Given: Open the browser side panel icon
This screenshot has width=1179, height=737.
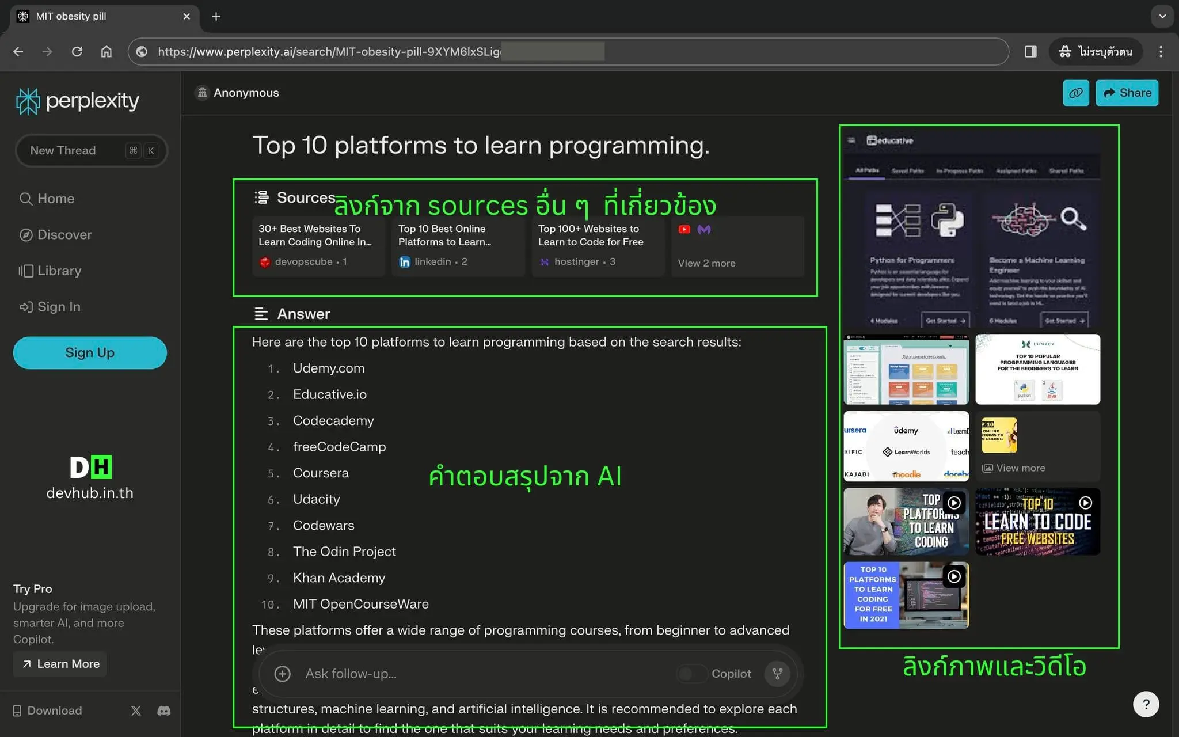Looking at the screenshot, I should (x=1030, y=52).
